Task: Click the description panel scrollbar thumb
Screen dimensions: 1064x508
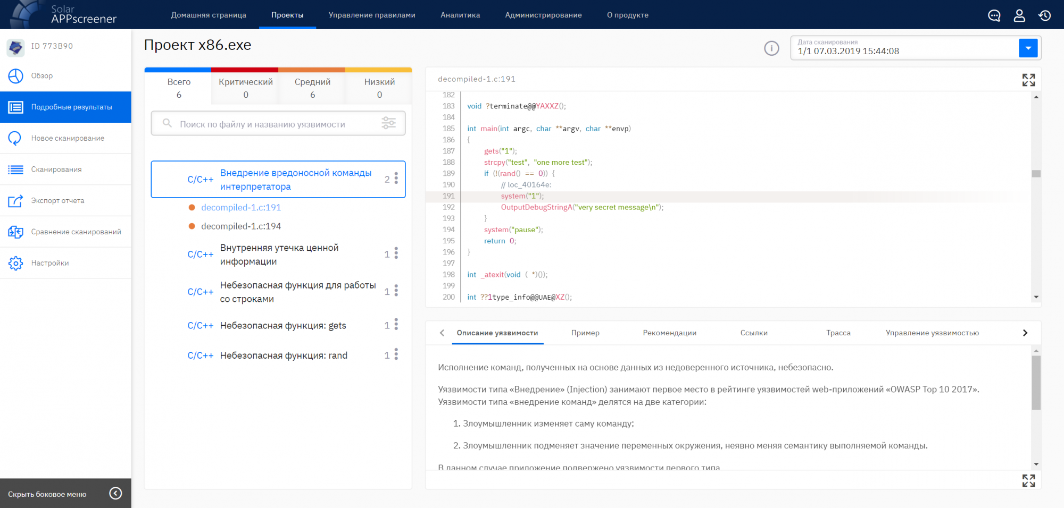Action: coord(1036,383)
